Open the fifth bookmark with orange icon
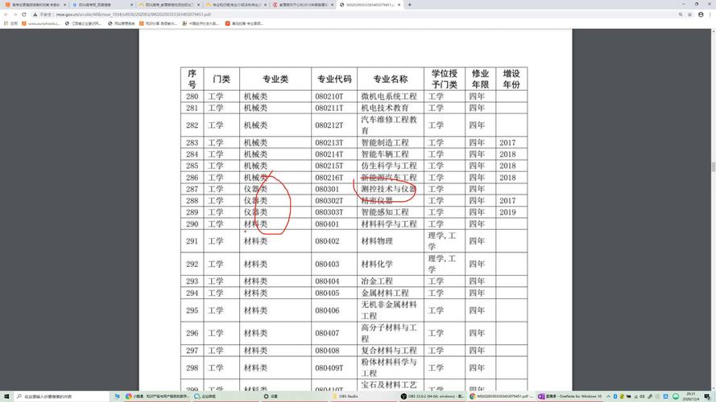Screen dimensions: 716x402 [158, 23]
